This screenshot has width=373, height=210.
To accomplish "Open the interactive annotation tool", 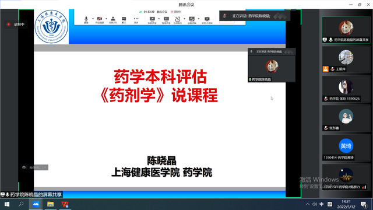I will (x=178, y=20).
